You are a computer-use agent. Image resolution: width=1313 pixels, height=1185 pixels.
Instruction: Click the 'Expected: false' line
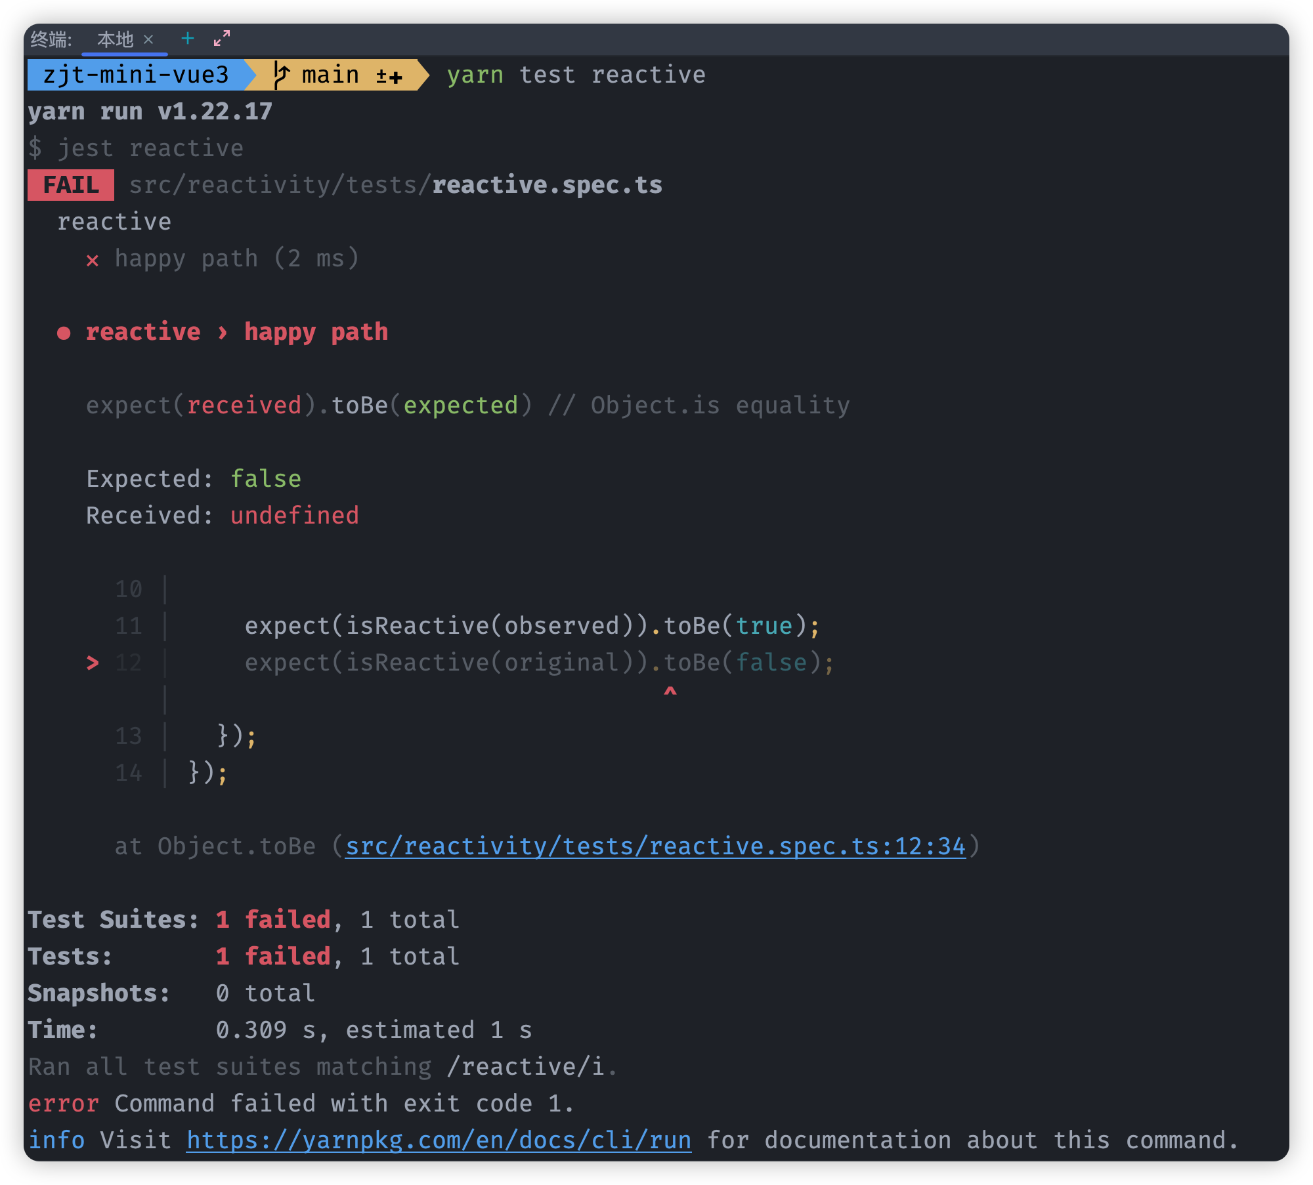click(x=194, y=479)
